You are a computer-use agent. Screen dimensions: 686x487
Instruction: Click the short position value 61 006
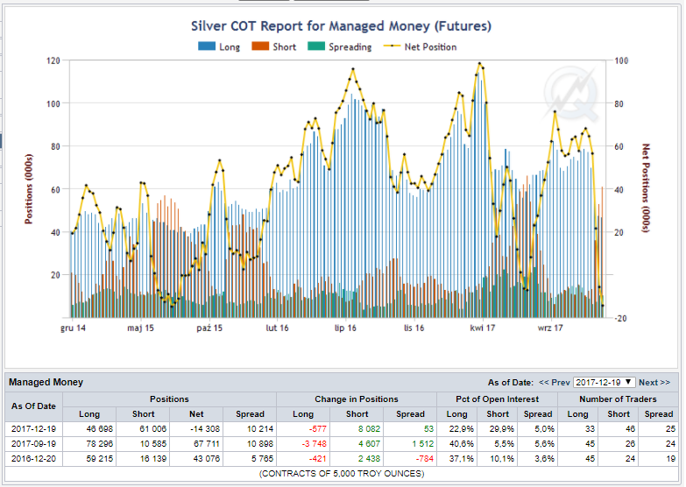tap(153, 429)
